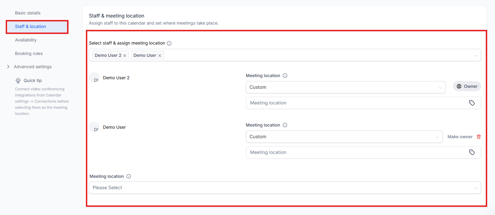Open the Please Select meeting location dropdown

285,188
